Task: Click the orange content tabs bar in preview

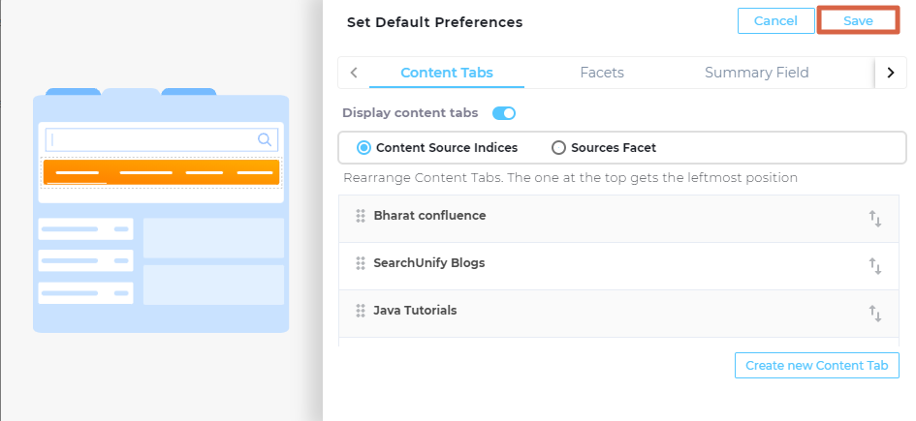Action: (161, 172)
